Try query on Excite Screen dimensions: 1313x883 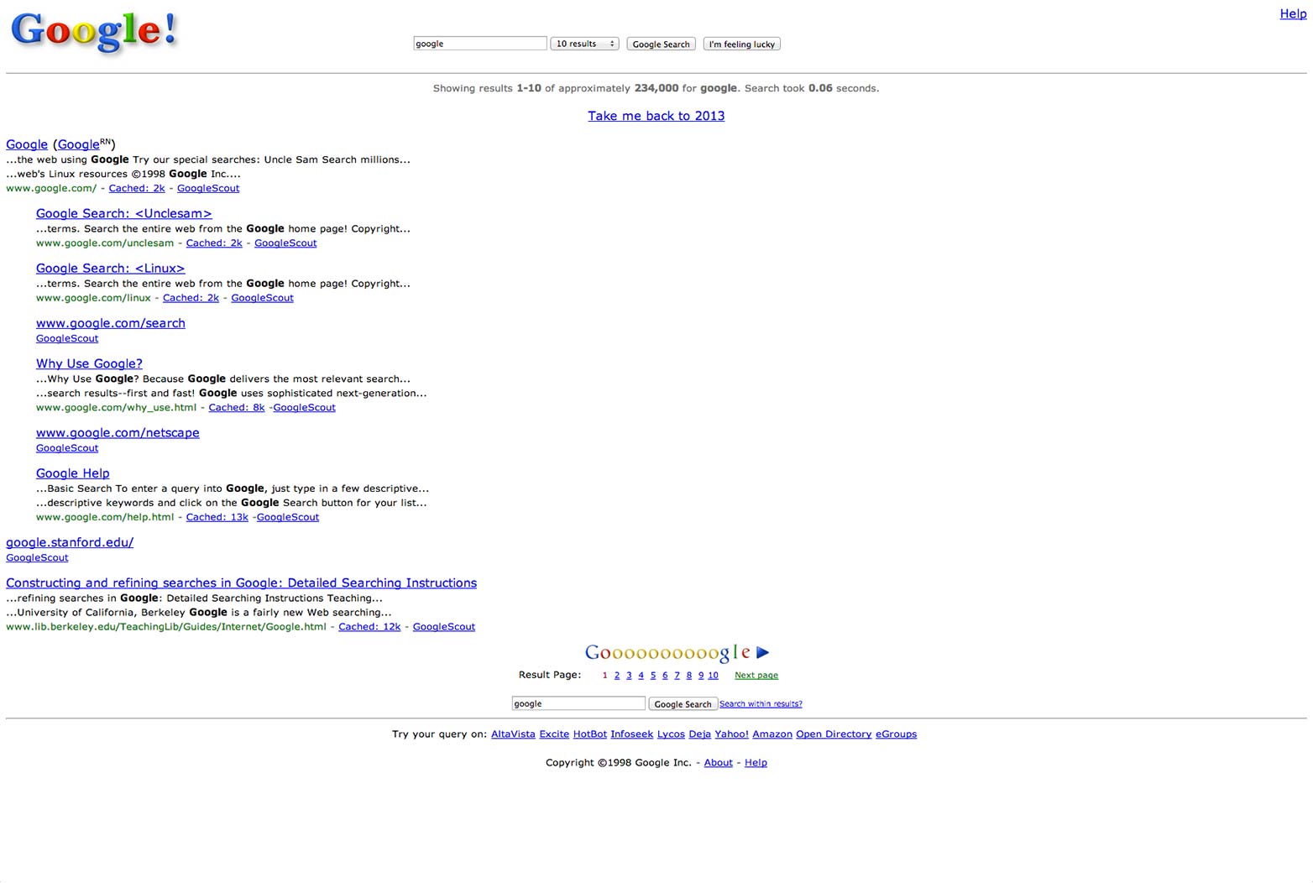(x=554, y=734)
